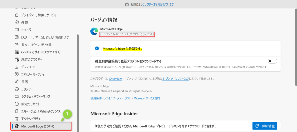The image size is (297, 132).
Task: Click Microsoft Edge は最新です text
Action: (x=122, y=49)
